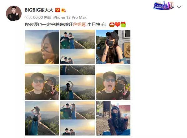The image size is (187, 138).
Task: Open the 2022 shopping festival banner icon
Action: 164,6
